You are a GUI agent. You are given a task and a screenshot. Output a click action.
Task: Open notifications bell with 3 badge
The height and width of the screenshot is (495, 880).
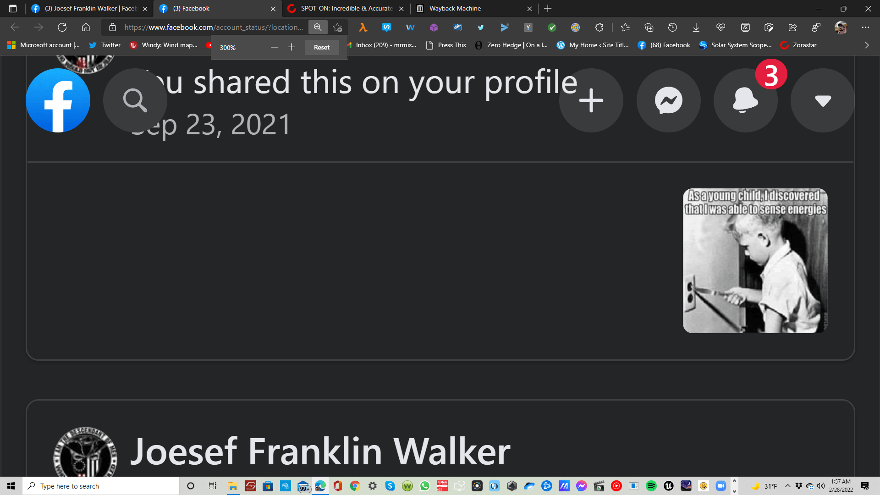745,100
